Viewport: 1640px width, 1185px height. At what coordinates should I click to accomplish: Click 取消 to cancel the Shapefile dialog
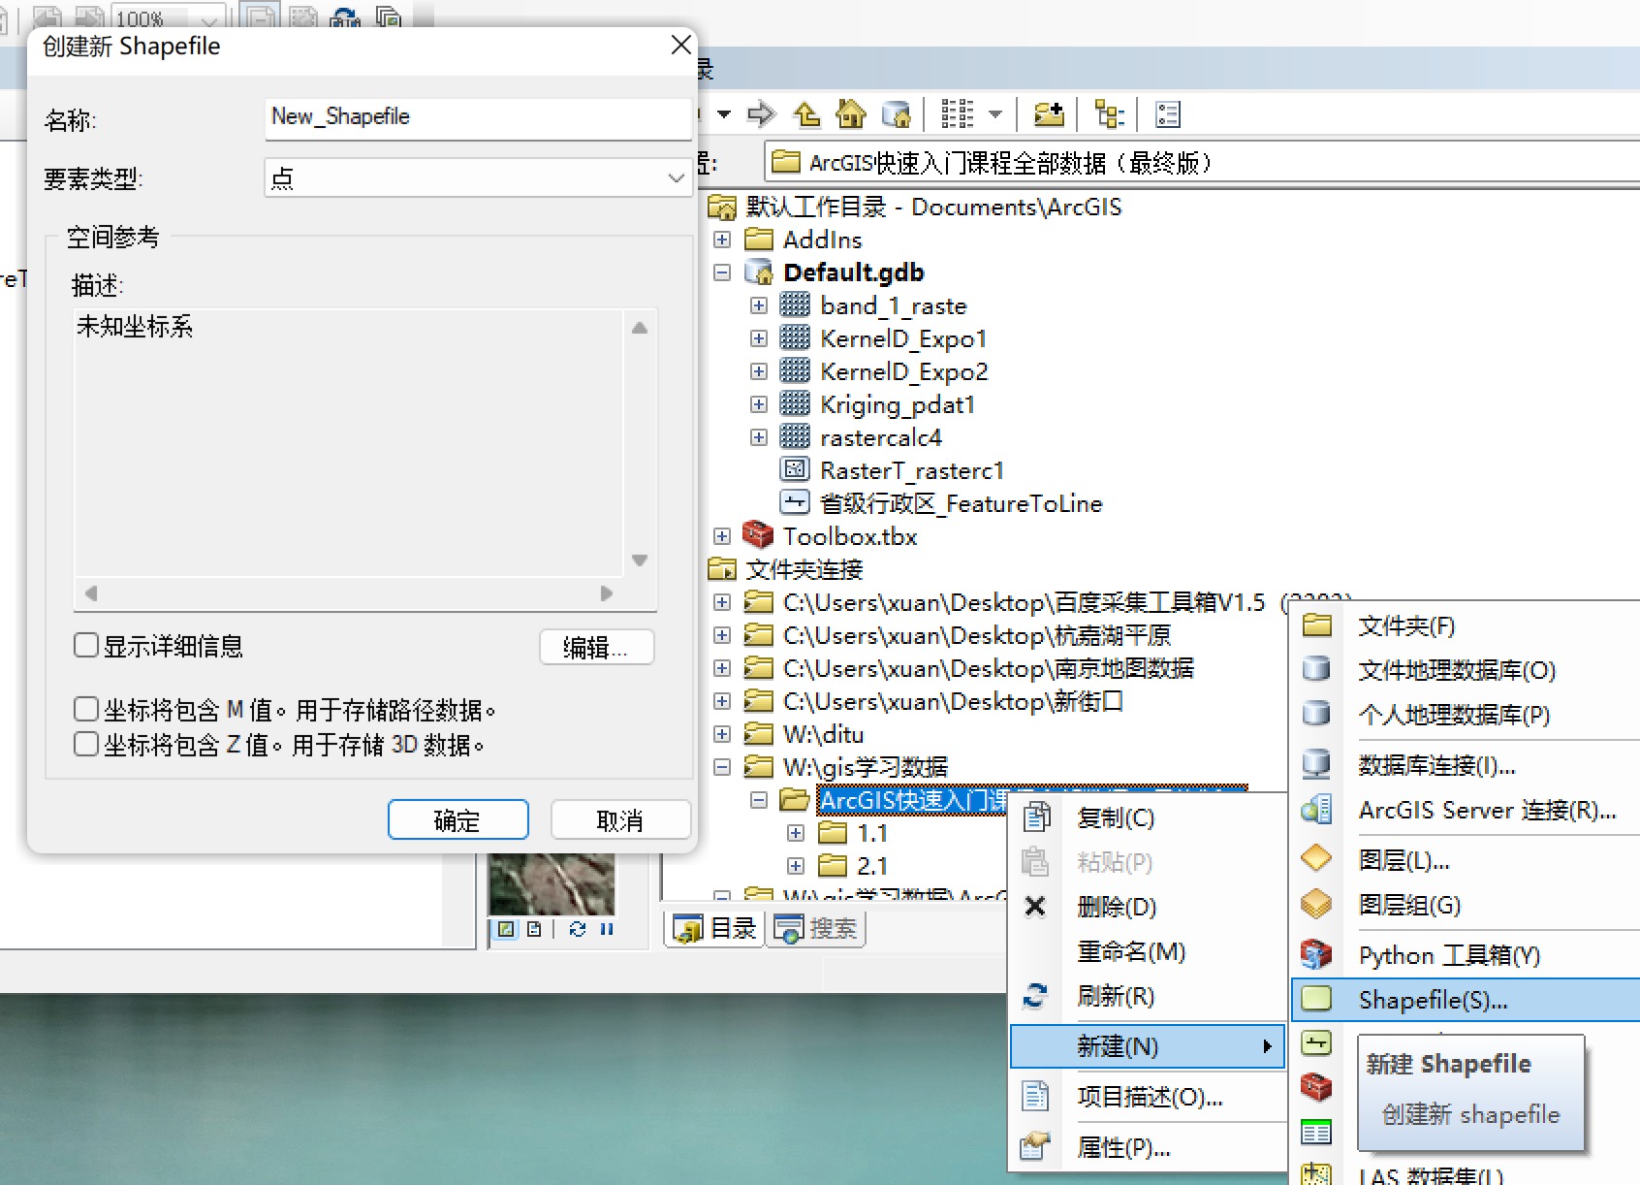coord(620,820)
